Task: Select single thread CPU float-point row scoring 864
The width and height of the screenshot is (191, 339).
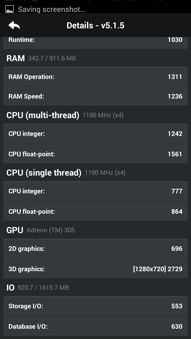Action: coord(95,211)
